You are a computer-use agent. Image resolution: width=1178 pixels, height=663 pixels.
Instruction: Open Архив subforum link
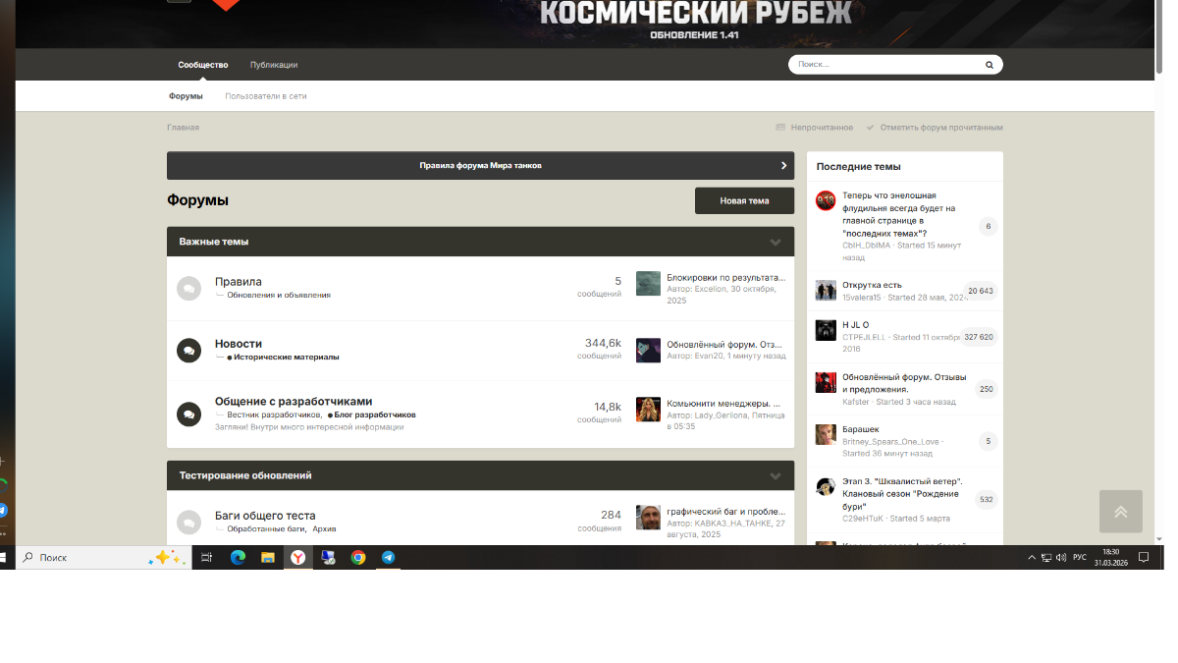coord(324,529)
